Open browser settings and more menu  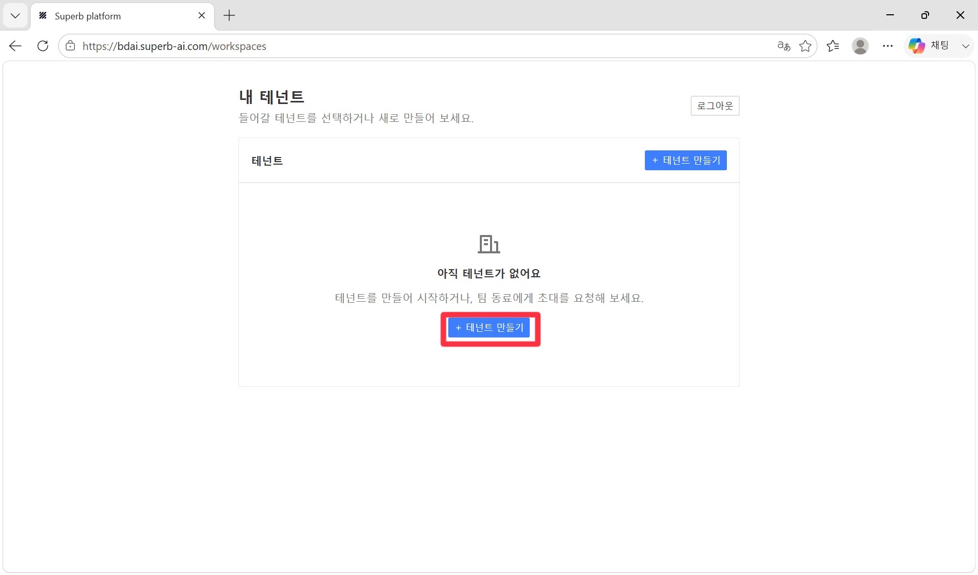coord(888,46)
